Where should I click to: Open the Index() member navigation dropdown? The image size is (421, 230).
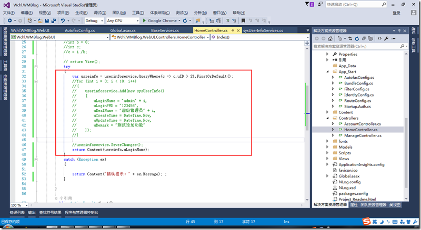click(308, 37)
